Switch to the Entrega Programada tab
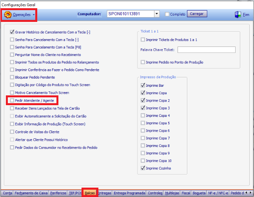 (x=129, y=193)
